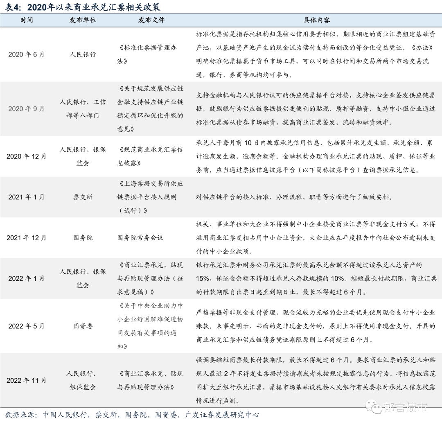
Task: Click the 发布文件 column header
Action: tap(151, 20)
